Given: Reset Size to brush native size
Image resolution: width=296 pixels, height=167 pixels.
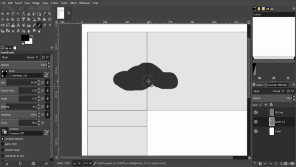Looking at the screenshot, I should 43,83.
